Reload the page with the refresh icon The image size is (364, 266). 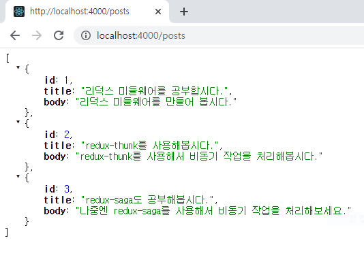click(59, 35)
